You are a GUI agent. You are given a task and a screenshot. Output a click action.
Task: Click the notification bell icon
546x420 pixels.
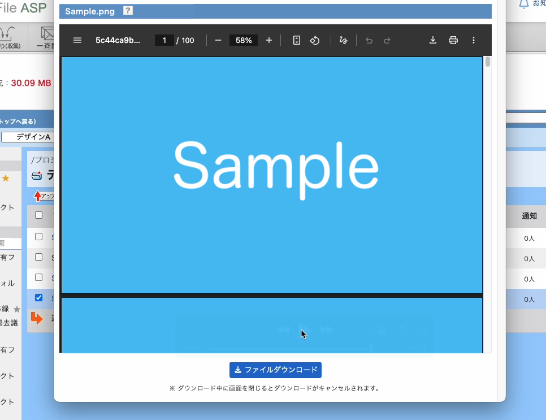[523, 3]
